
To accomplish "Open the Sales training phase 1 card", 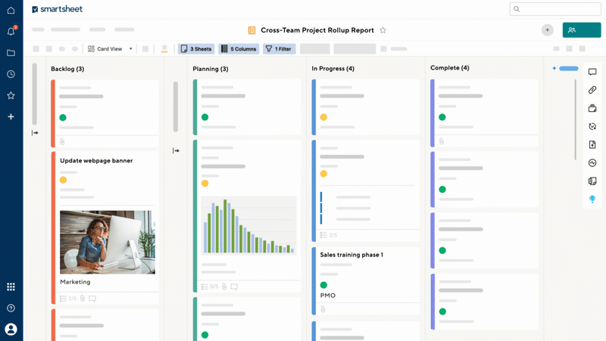I will (x=351, y=255).
